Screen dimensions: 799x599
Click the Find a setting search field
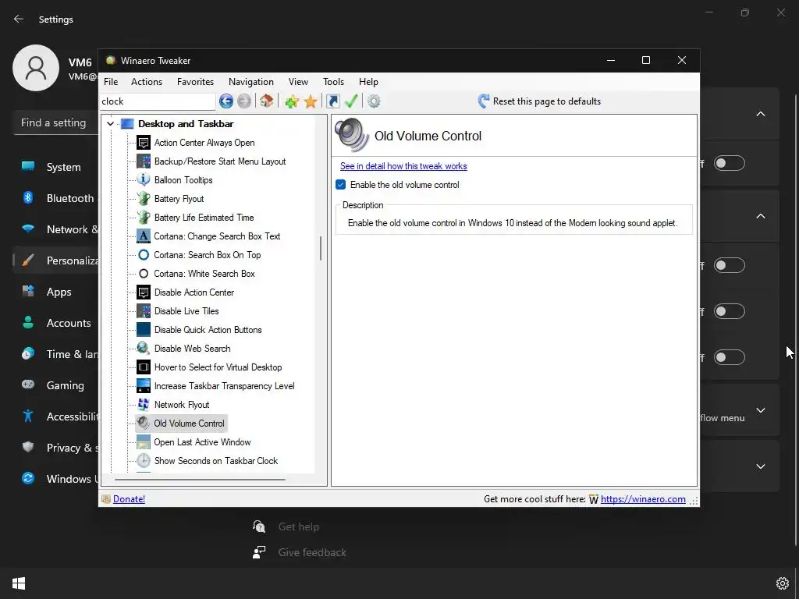tap(56, 122)
